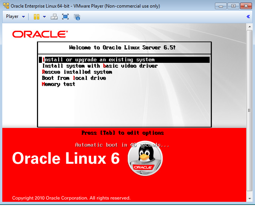Select Memory test entry
The width and height of the screenshot is (255, 206).
(58, 84)
